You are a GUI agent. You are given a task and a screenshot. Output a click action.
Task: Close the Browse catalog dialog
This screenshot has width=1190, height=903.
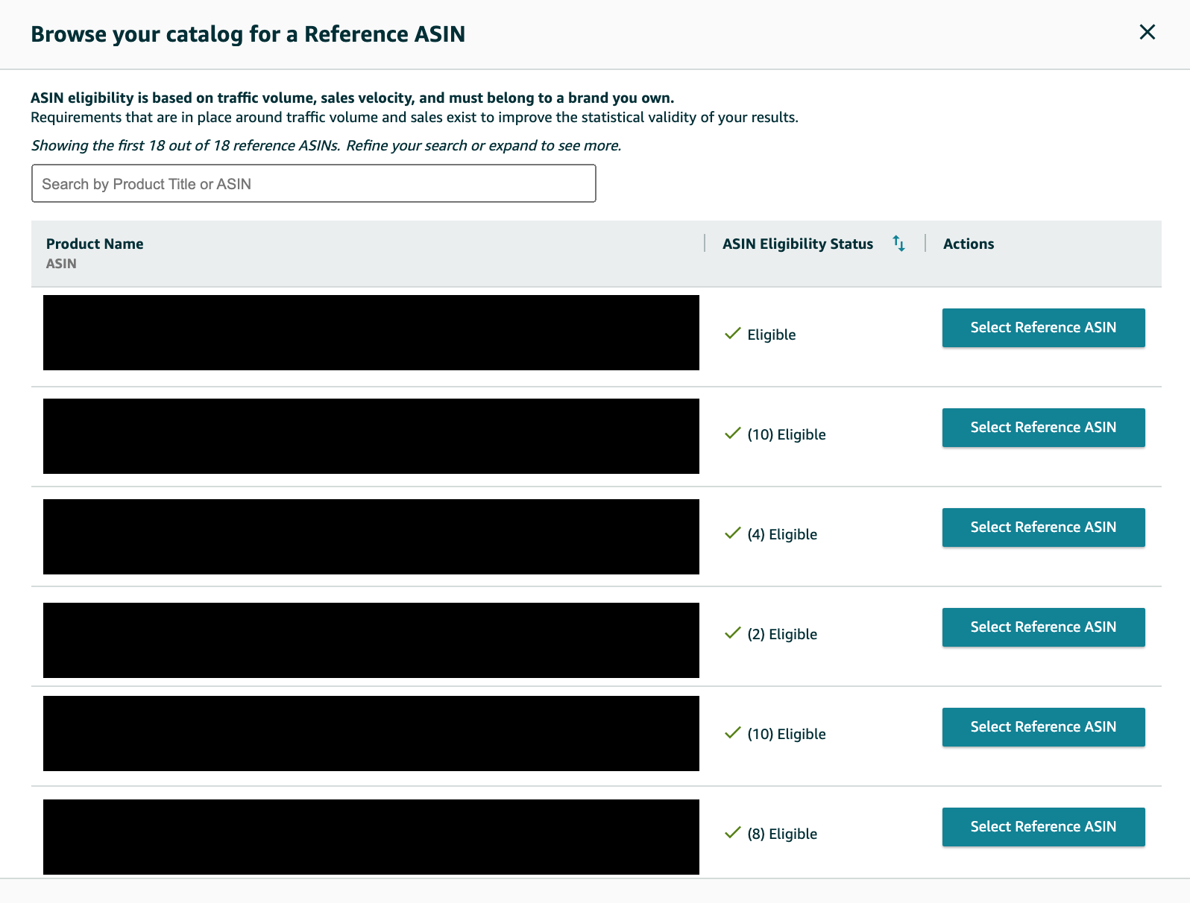[1147, 32]
